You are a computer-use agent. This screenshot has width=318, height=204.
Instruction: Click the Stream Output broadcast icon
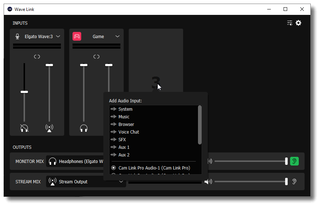click(x=53, y=181)
